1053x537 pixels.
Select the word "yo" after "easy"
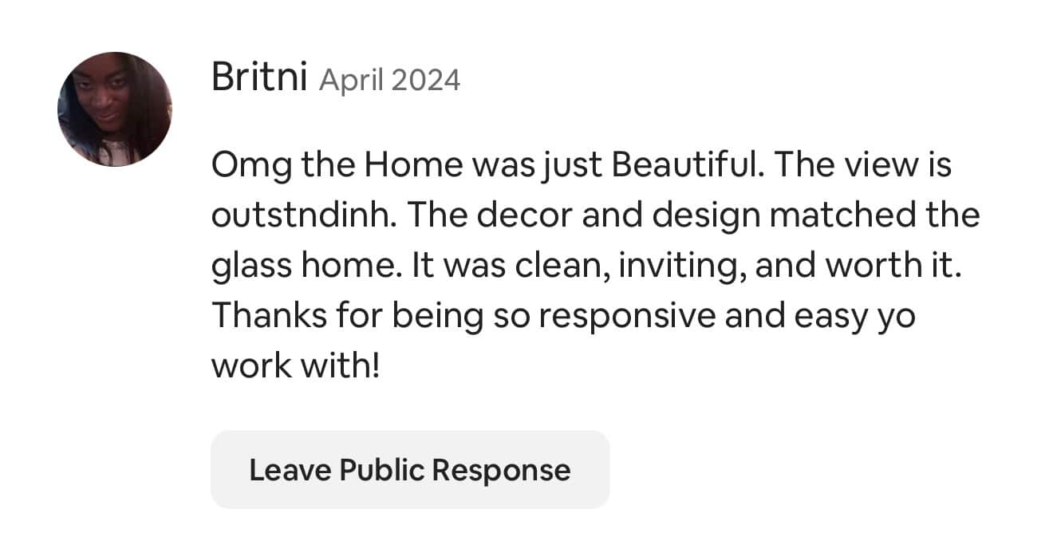(x=895, y=318)
